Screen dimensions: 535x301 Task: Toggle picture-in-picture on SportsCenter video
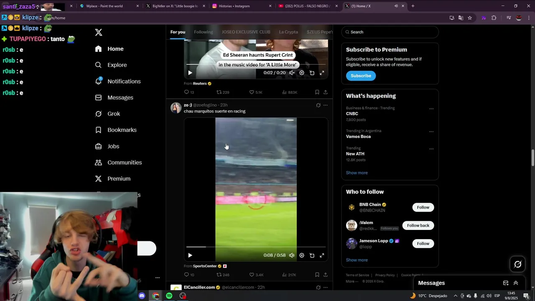pos(312,255)
